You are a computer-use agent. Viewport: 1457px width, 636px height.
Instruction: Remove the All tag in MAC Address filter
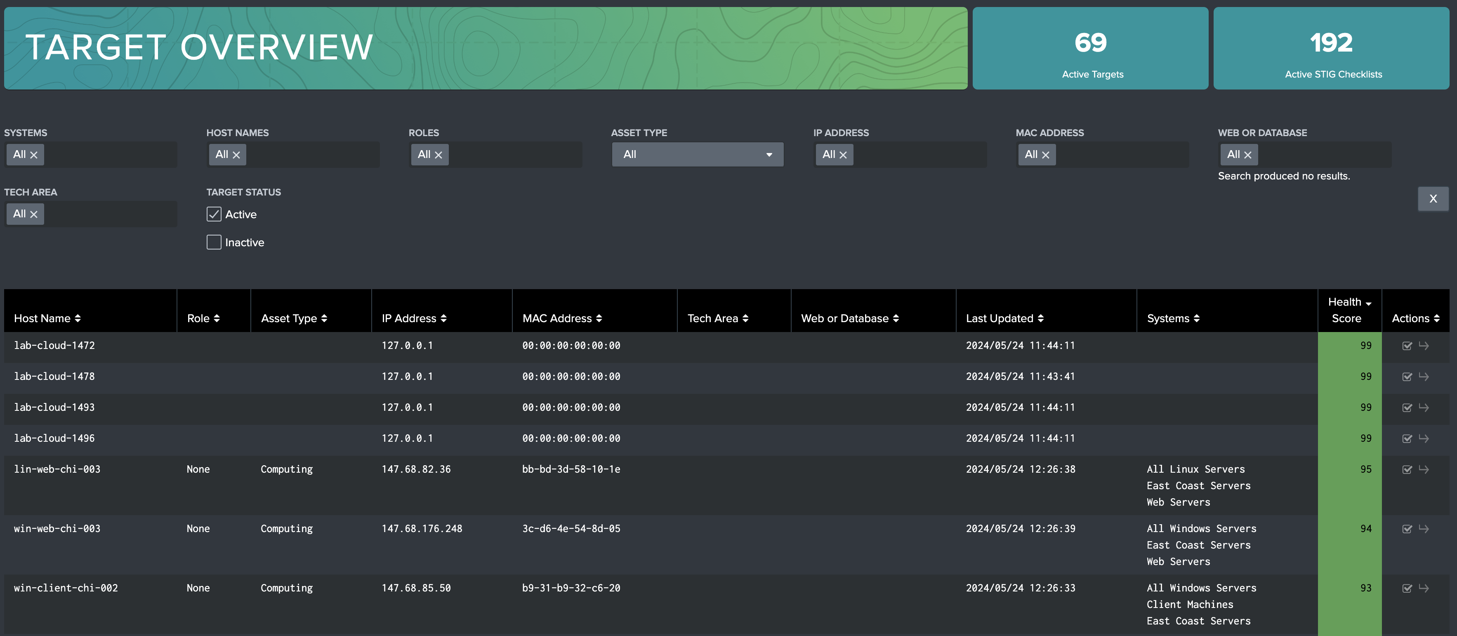(1045, 155)
